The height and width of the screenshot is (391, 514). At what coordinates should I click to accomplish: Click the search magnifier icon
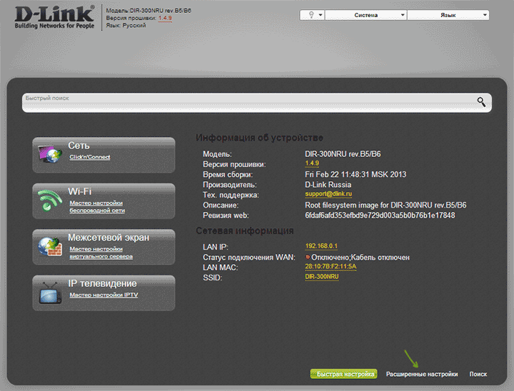[x=481, y=102]
